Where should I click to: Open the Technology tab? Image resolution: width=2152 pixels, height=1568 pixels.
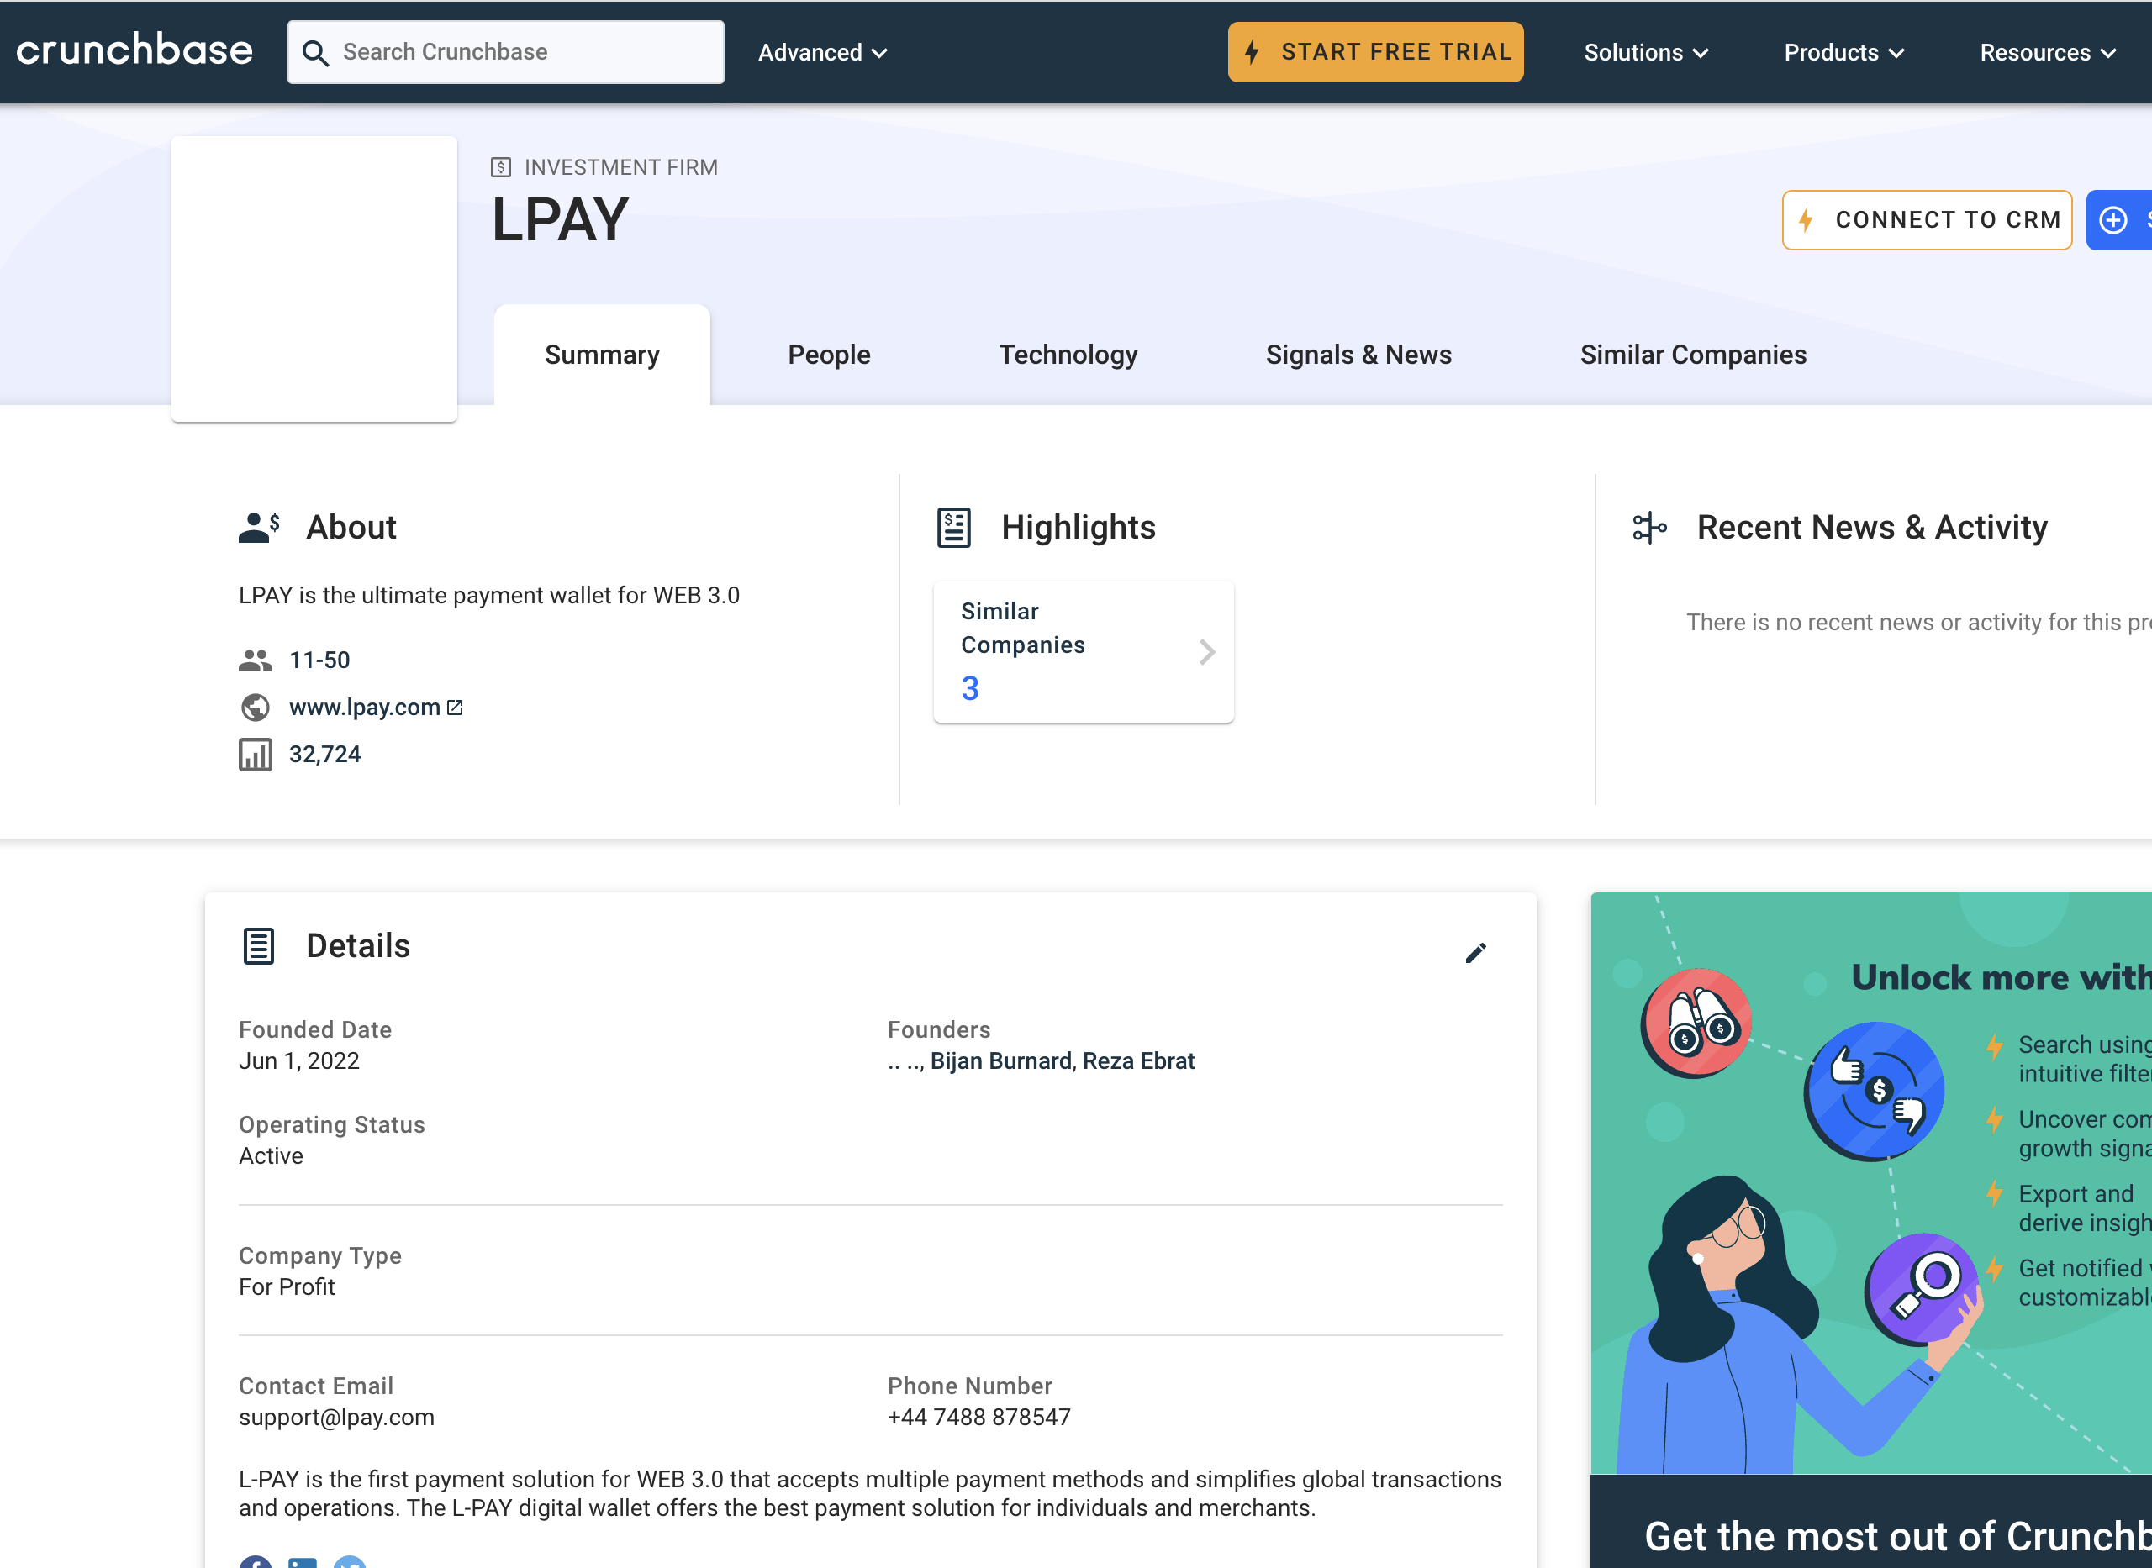pyautogui.click(x=1067, y=354)
